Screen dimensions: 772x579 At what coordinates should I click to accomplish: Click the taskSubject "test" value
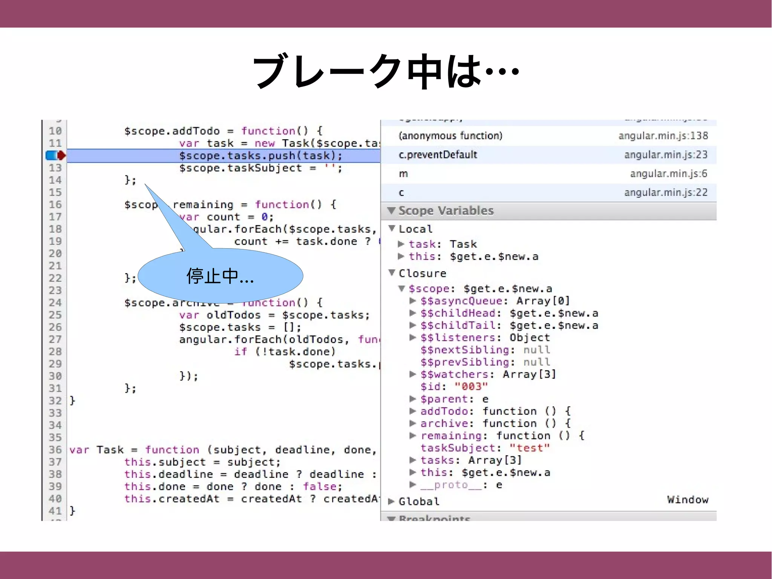(x=530, y=448)
